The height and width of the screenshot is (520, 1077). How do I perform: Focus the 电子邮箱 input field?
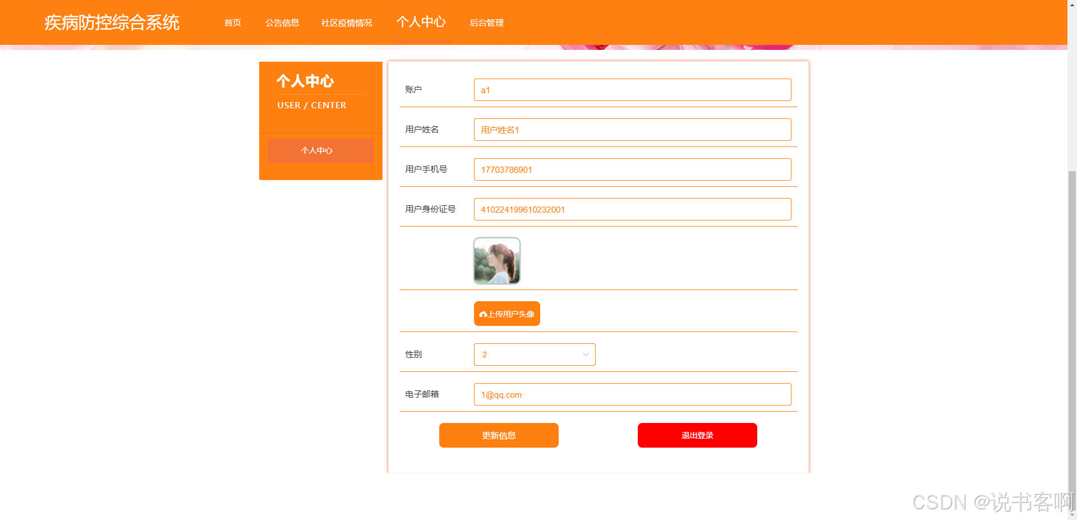pyautogui.click(x=633, y=394)
